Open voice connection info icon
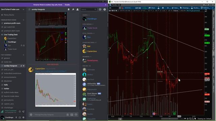 (20, 112)
